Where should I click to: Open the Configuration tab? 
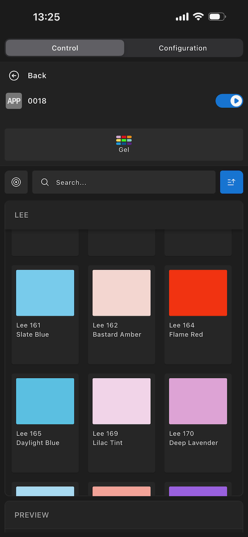(x=183, y=48)
